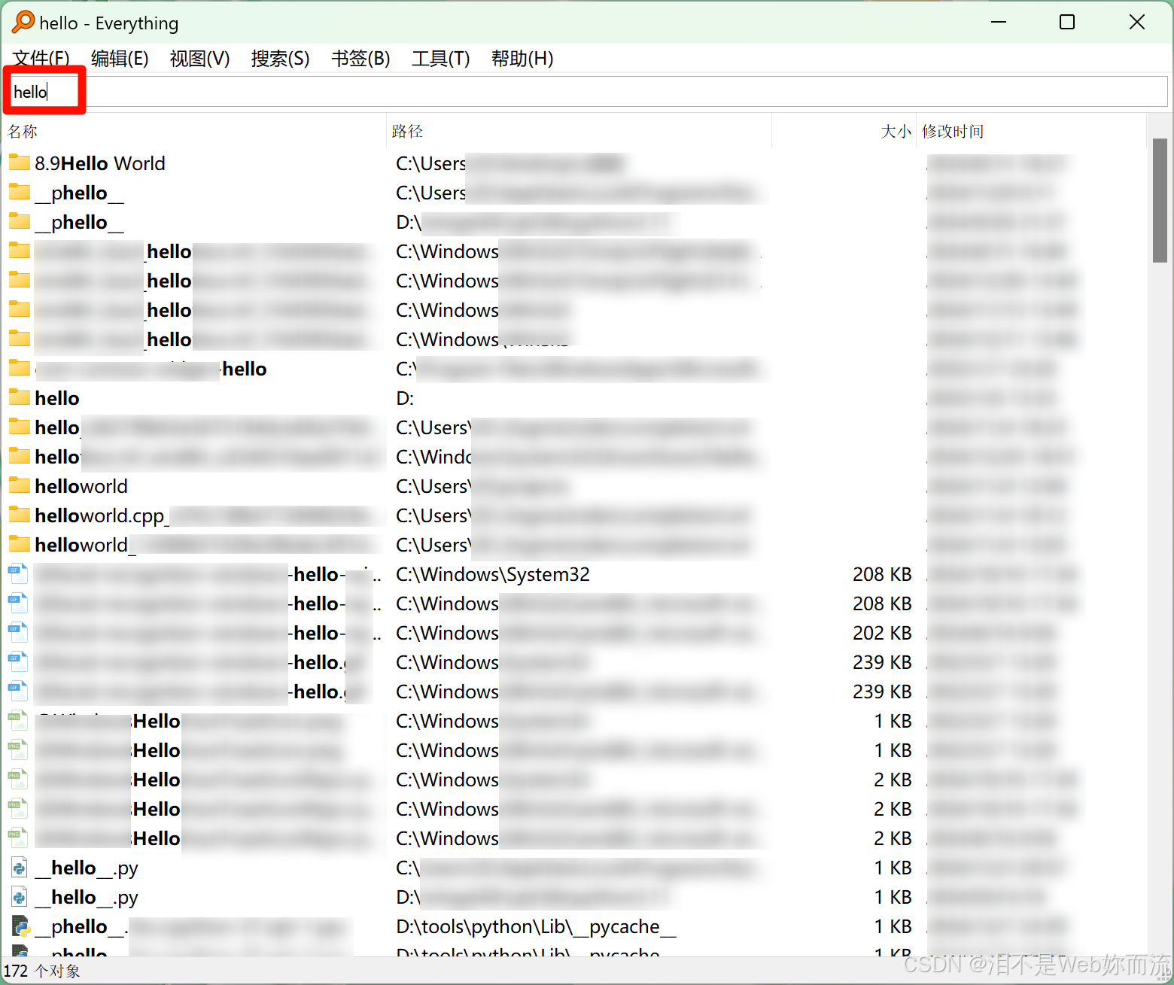Open the 书签(B) menu
Viewport: 1174px width, 985px height.
(360, 59)
